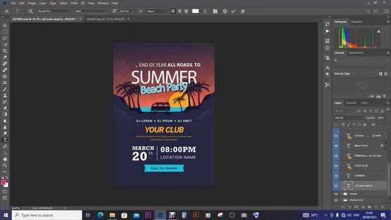Image resolution: width=391 pixels, height=220 pixels.
Task: Hide the Background group
Action: (336, 200)
